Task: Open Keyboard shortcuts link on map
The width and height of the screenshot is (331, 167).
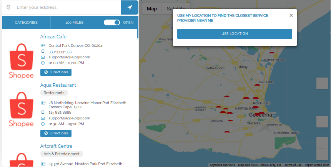Action: click(222, 165)
